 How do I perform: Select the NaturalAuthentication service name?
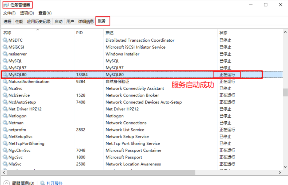(29, 81)
